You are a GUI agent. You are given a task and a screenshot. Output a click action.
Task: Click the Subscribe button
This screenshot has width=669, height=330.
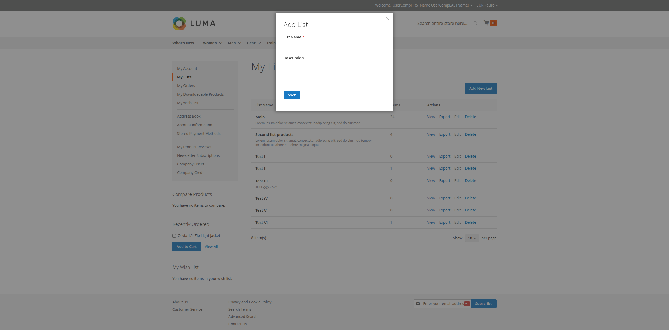tap(483, 303)
